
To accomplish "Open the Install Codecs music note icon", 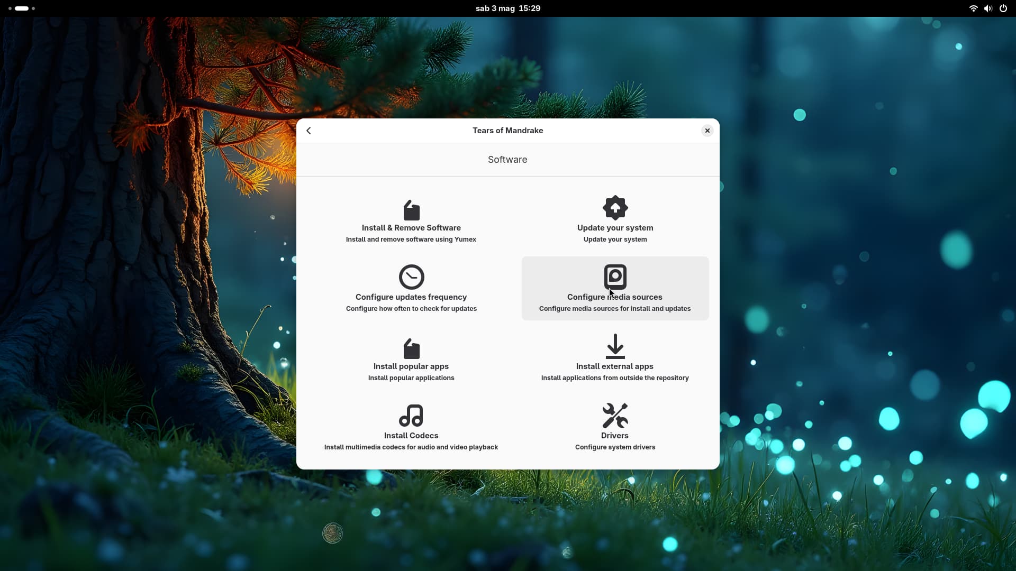I will click(411, 416).
